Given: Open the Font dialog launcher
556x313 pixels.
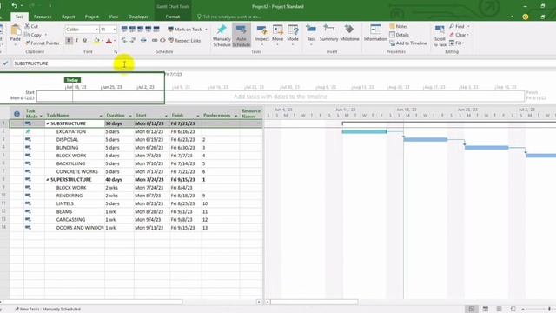Looking at the screenshot, I should [x=116, y=52].
